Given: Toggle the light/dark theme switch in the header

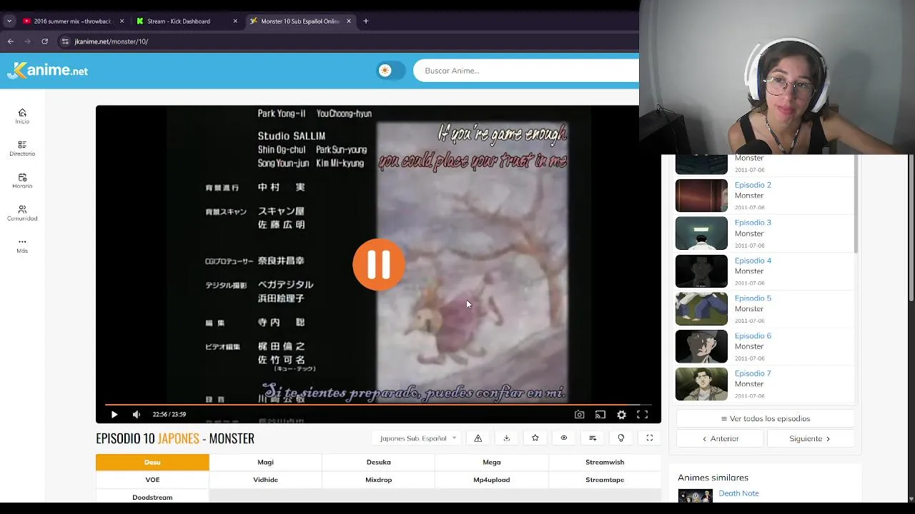Looking at the screenshot, I should coord(391,70).
